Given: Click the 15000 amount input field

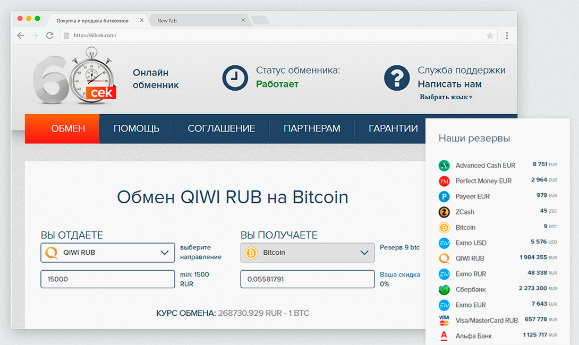Looking at the screenshot, I should point(107,279).
